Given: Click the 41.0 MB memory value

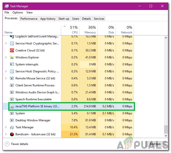Looking at the screenshot, I should tap(91, 57).
